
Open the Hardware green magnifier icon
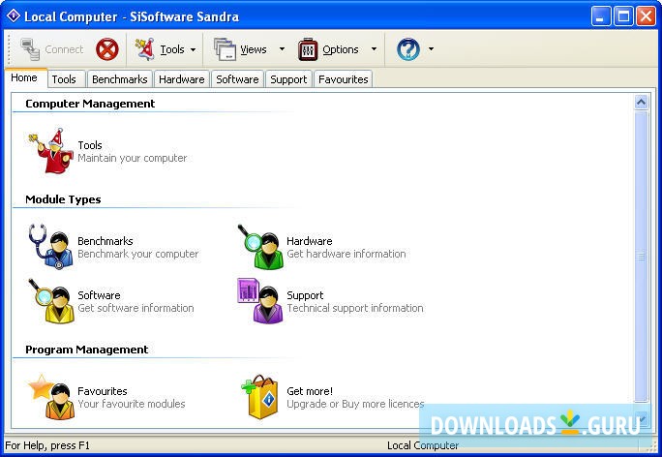pos(260,247)
